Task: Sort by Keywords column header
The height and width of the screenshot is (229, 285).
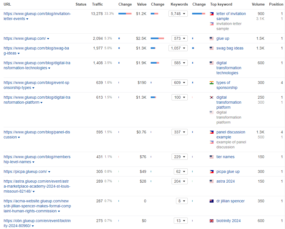Action: tap(179, 4)
